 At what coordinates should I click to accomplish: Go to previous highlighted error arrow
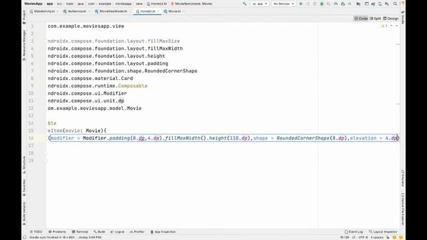pos(392,25)
